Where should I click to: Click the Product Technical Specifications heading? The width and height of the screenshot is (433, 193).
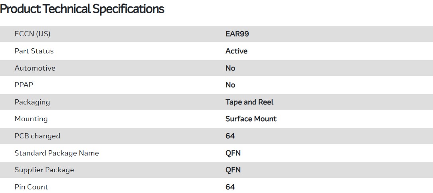click(82, 9)
